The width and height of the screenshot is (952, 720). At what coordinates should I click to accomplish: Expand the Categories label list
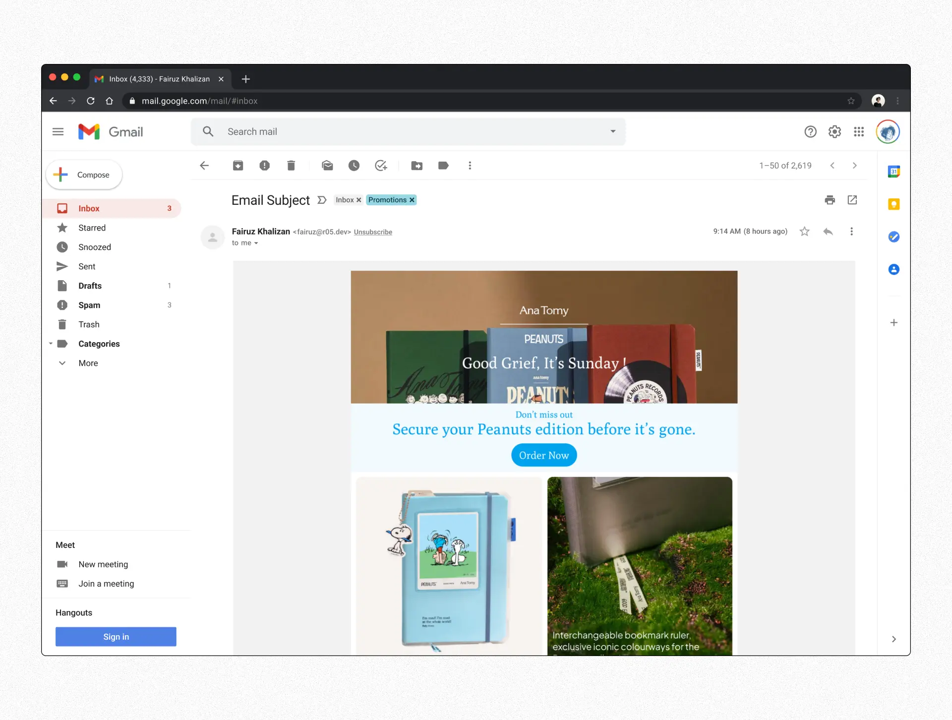click(51, 344)
